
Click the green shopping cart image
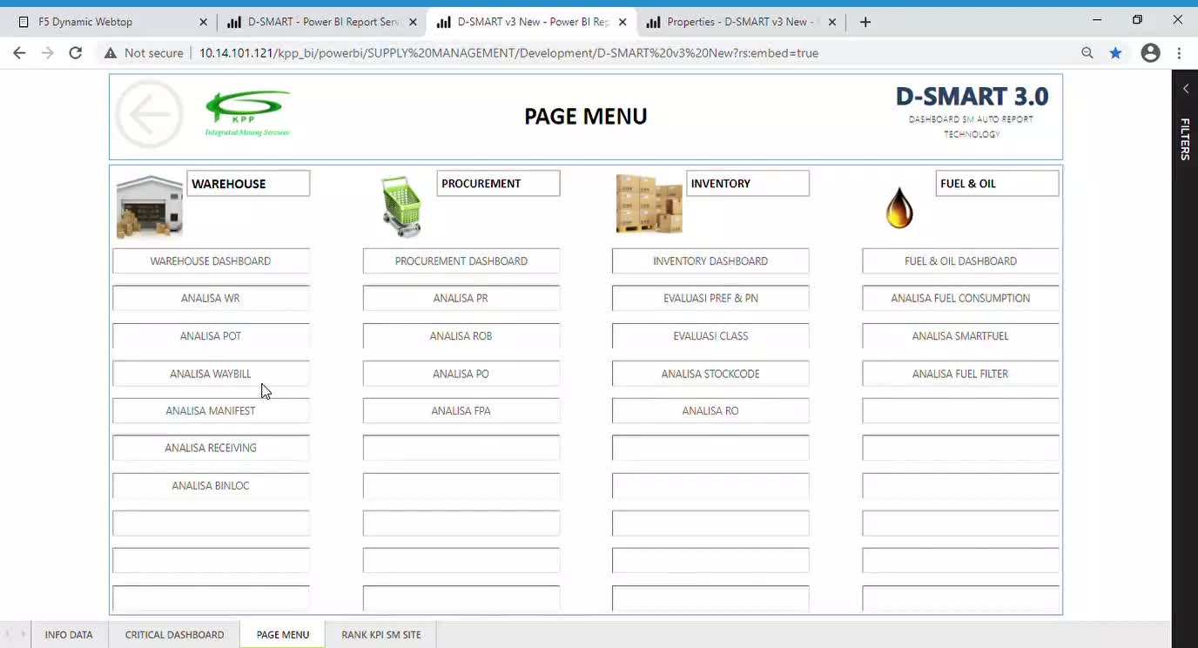click(401, 206)
